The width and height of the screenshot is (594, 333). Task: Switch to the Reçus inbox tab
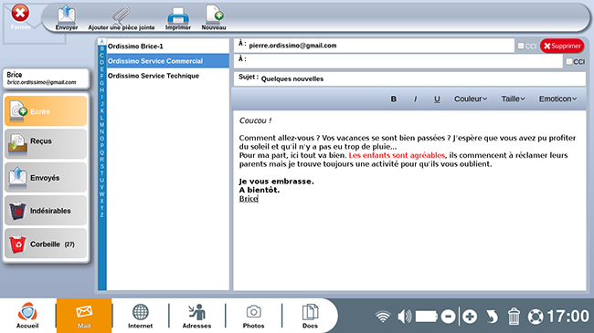[46, 144]
